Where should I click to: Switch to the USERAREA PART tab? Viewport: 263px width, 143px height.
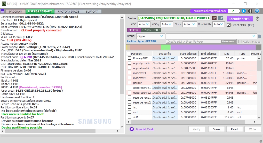pyautogui.click(x=40, y=11)
